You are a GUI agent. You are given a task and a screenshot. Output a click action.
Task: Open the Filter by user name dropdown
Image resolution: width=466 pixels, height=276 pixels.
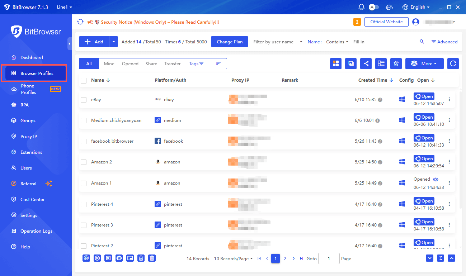pos(278,42)
